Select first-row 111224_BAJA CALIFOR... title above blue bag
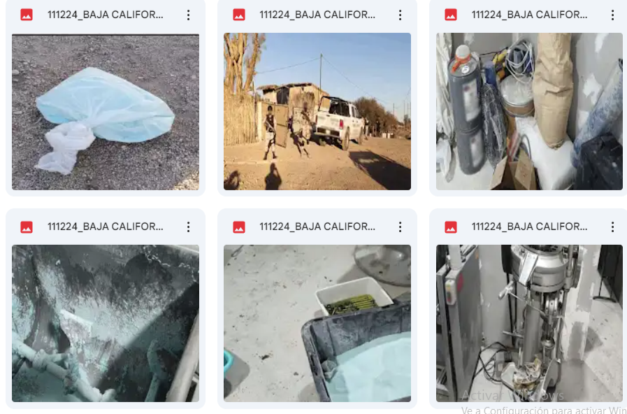The width and height of the screenshot is (627, 414). (105, 15)
